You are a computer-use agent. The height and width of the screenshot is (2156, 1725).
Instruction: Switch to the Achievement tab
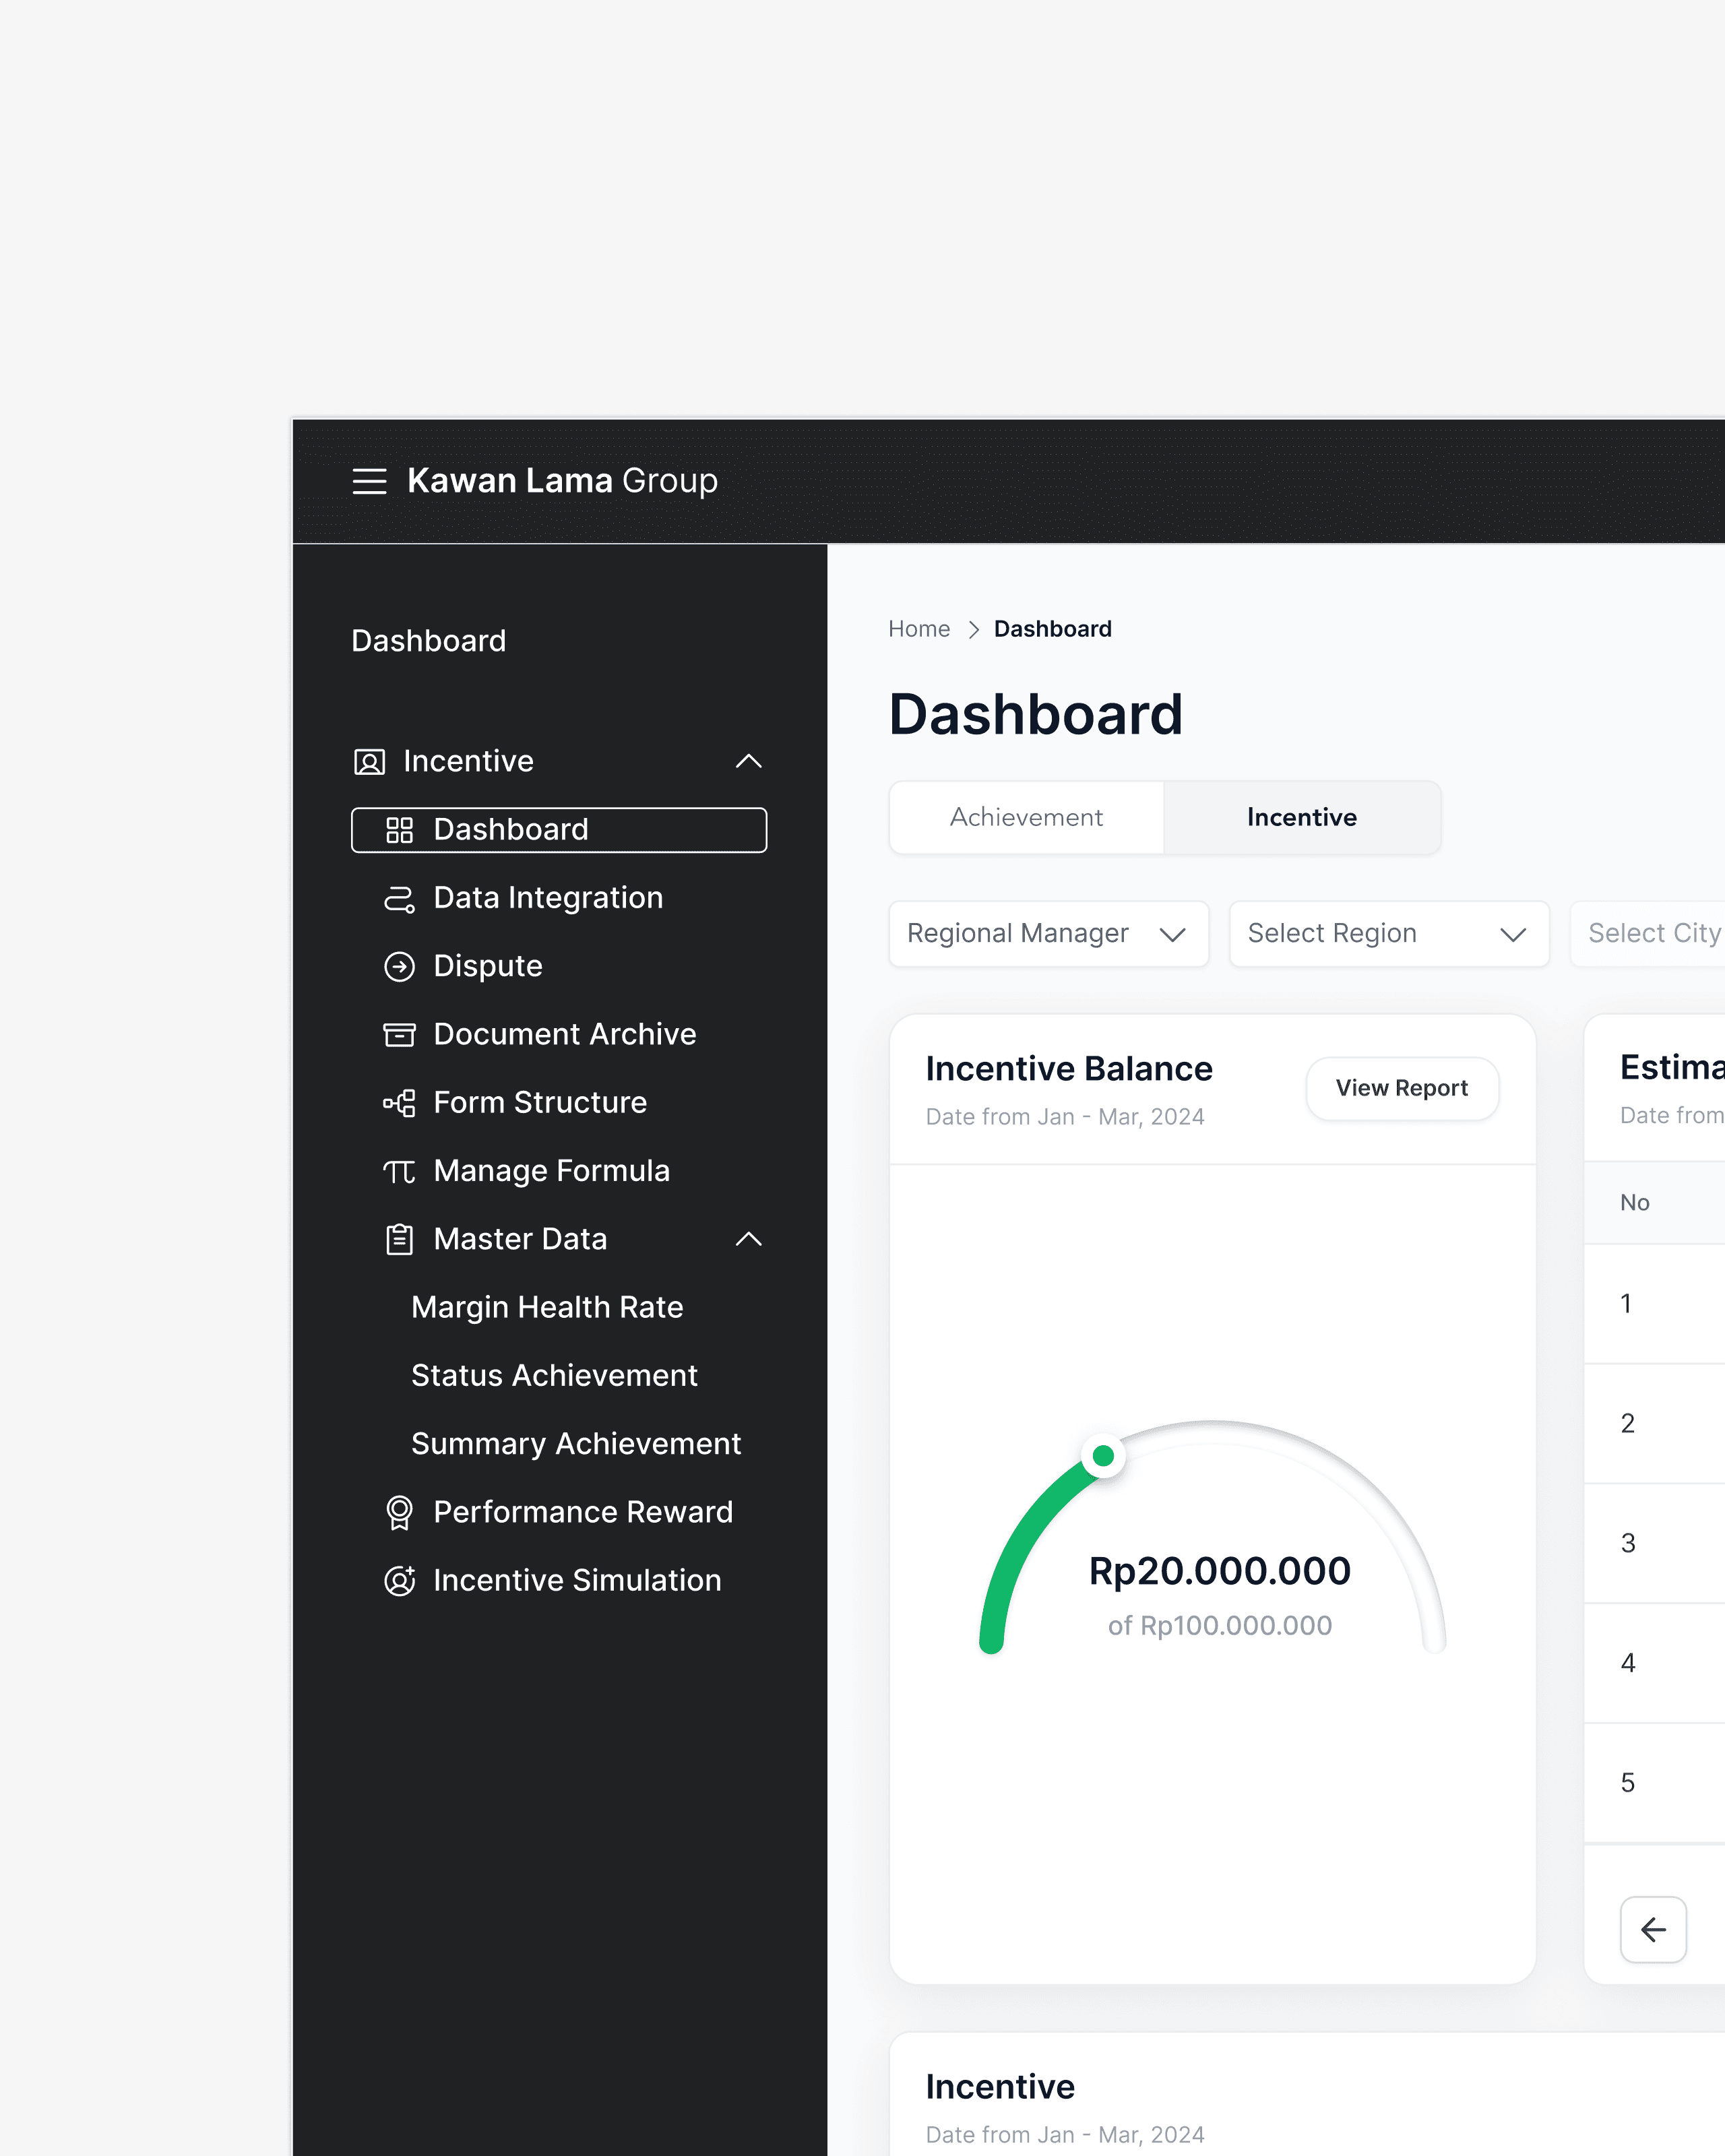tap(1026, 818)
